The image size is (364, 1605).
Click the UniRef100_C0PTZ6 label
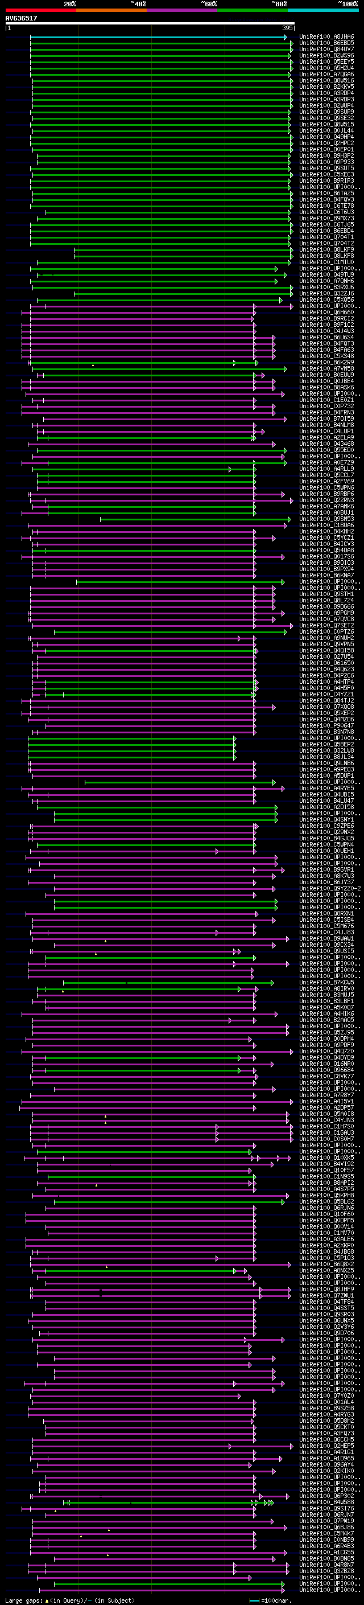click(x=326, y=632)
